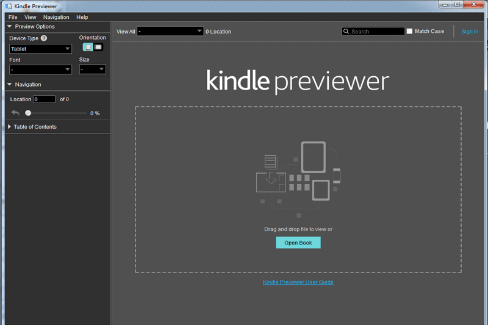The width and height of the screenshot is (488, 325).
Task: Click the location progress slider handle
Action: [28, 113]
